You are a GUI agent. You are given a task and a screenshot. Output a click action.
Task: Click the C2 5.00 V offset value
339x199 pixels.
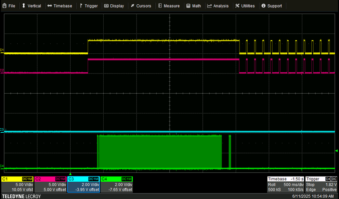coord(55,189)
